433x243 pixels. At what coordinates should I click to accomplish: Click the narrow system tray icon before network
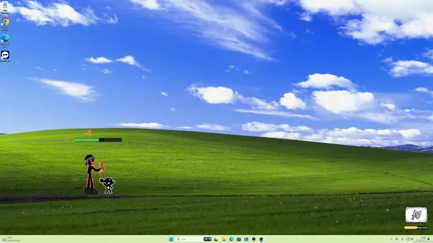point(403,239)
